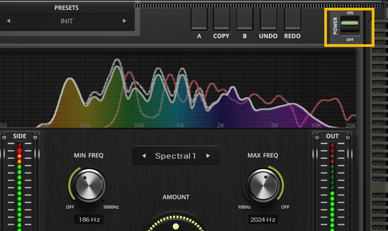This screenshot has height=231, width=388.
Task: Click the 100Hz label under MAX FREQ
Action: tap(244, 207)
